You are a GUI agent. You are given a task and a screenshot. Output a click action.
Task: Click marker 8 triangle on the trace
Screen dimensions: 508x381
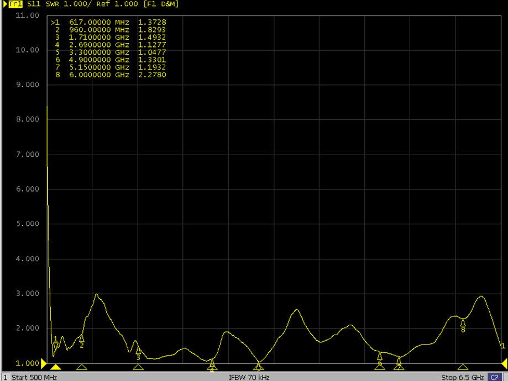(x=463, y=322)
